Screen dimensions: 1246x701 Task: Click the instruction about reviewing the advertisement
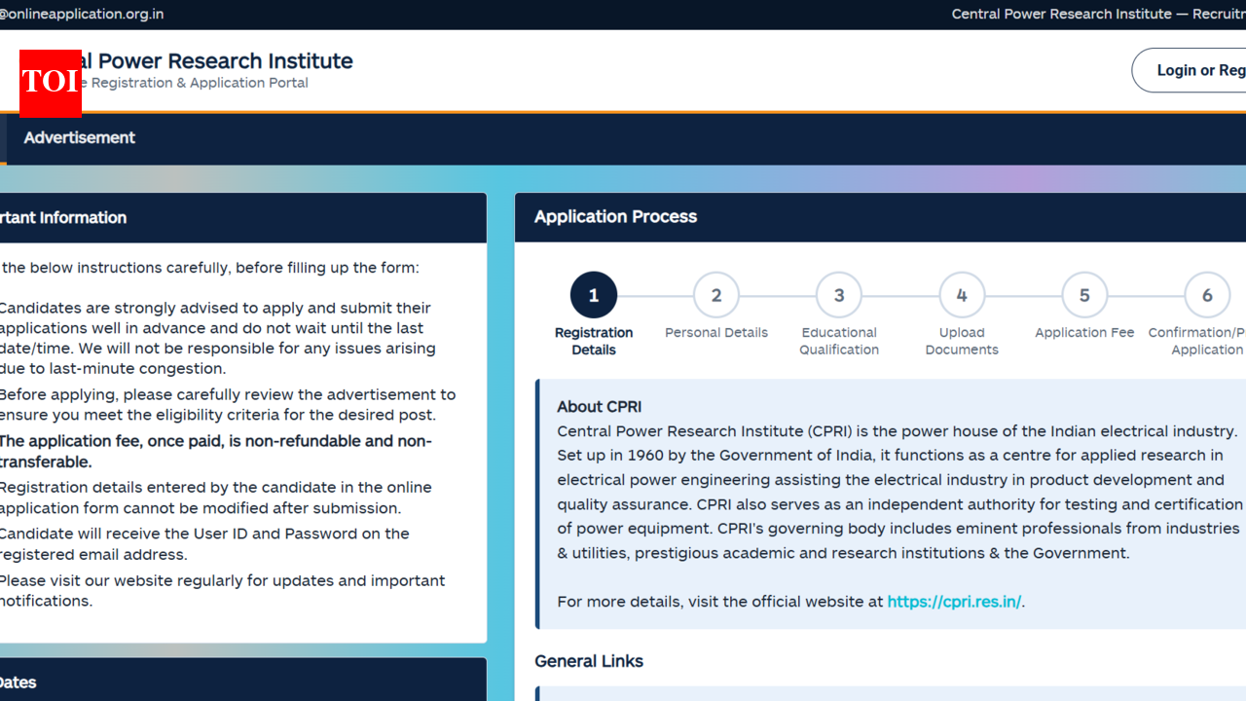point(228,405)
